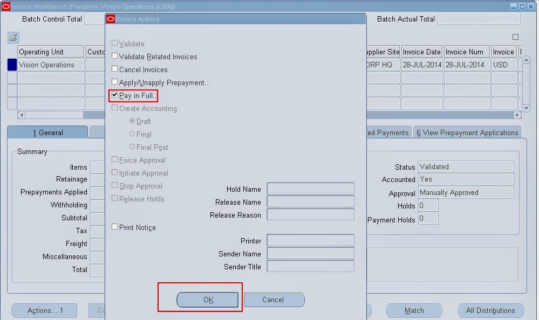This screenshot has width=539, height=320.
Task: Open All Distributions
Action: 490,310
